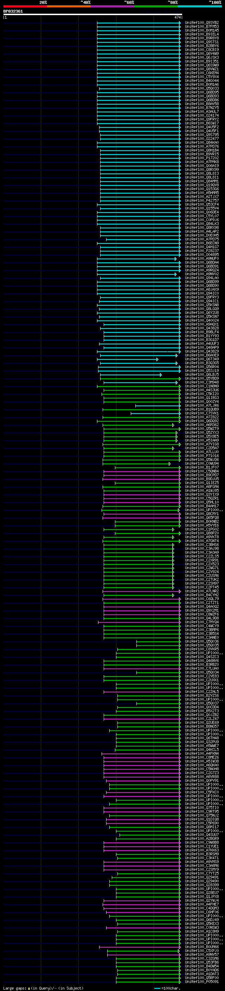Select hit UniRef100_B4AH17

click(x=201, y=506)
